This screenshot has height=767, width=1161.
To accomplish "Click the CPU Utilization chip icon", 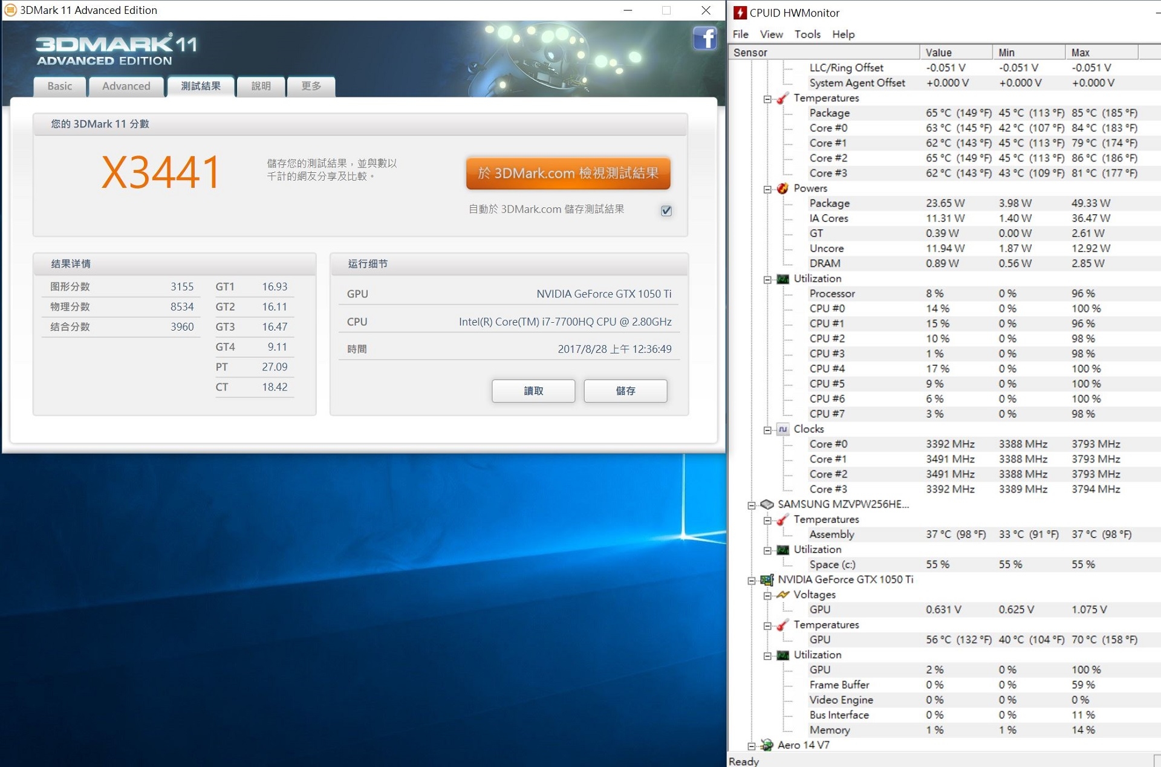I will point(782,279).
